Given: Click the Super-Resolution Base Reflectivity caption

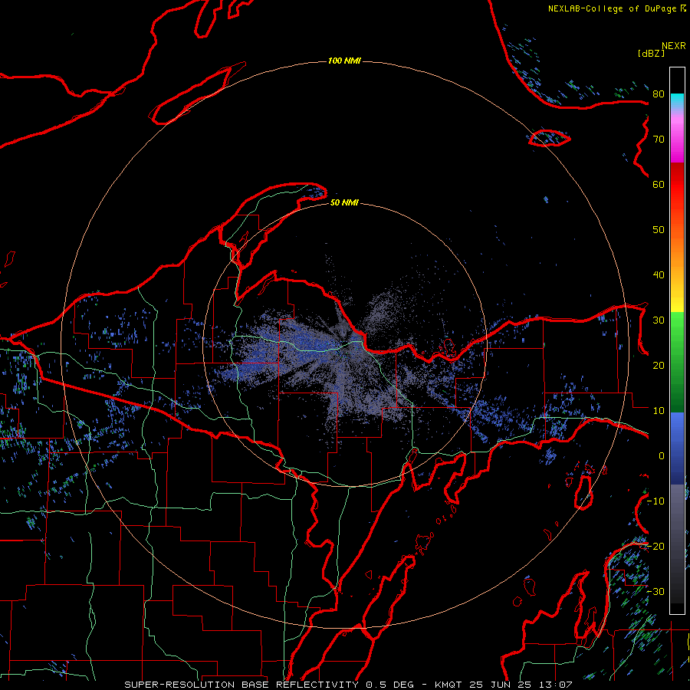Looking at the screenshot, I should click(242, 685).
